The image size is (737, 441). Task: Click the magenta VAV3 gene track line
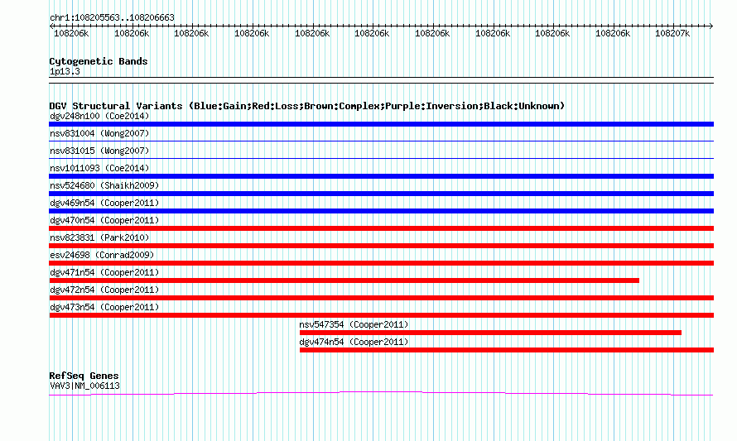[381, 393]
